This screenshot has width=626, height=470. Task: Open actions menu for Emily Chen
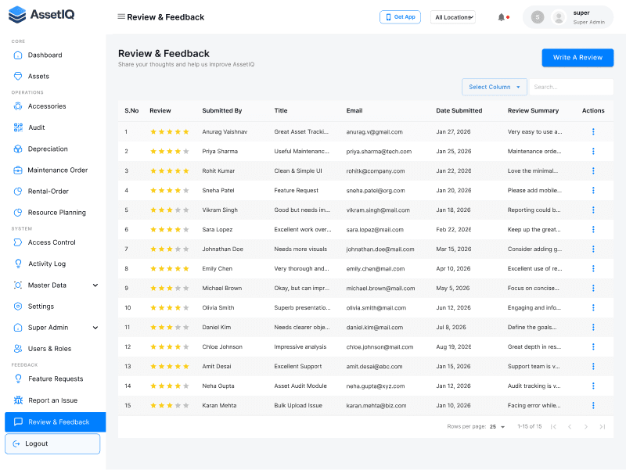(x=593, y=268)
